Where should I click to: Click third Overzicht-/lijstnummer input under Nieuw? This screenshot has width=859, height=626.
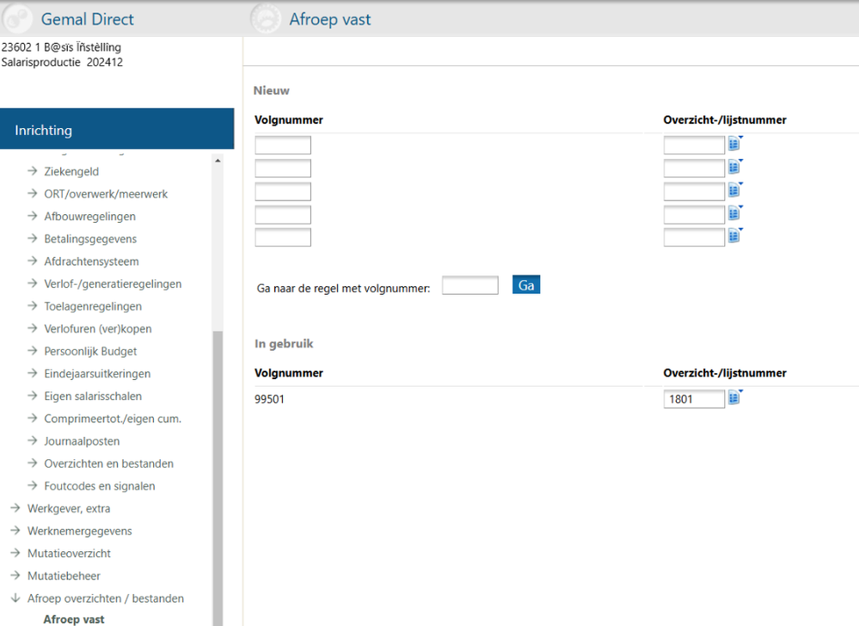click(x=694, y=191)
